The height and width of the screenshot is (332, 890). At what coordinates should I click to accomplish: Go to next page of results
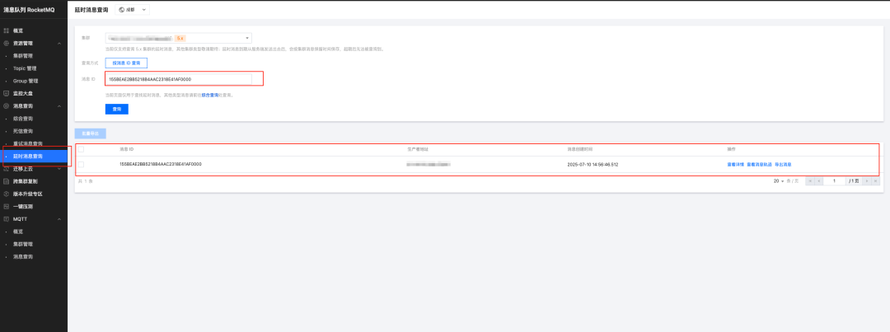(867, 181)
